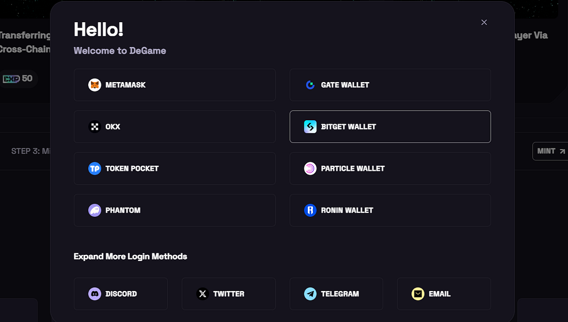Viewport: 568px width, 322px height.
Task: Click the Bitget Wallet logo icon
Action: click(x=310, y=126)
